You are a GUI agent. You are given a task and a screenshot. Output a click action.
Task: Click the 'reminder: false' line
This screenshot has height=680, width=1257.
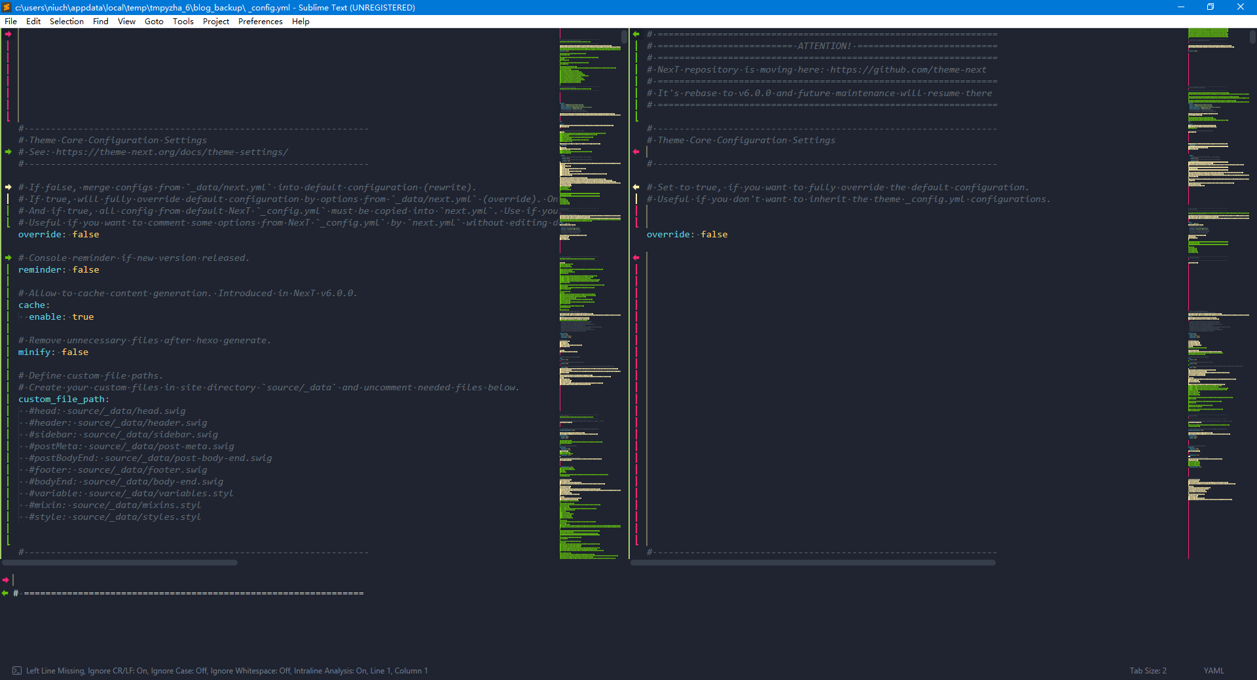[59, 269]
